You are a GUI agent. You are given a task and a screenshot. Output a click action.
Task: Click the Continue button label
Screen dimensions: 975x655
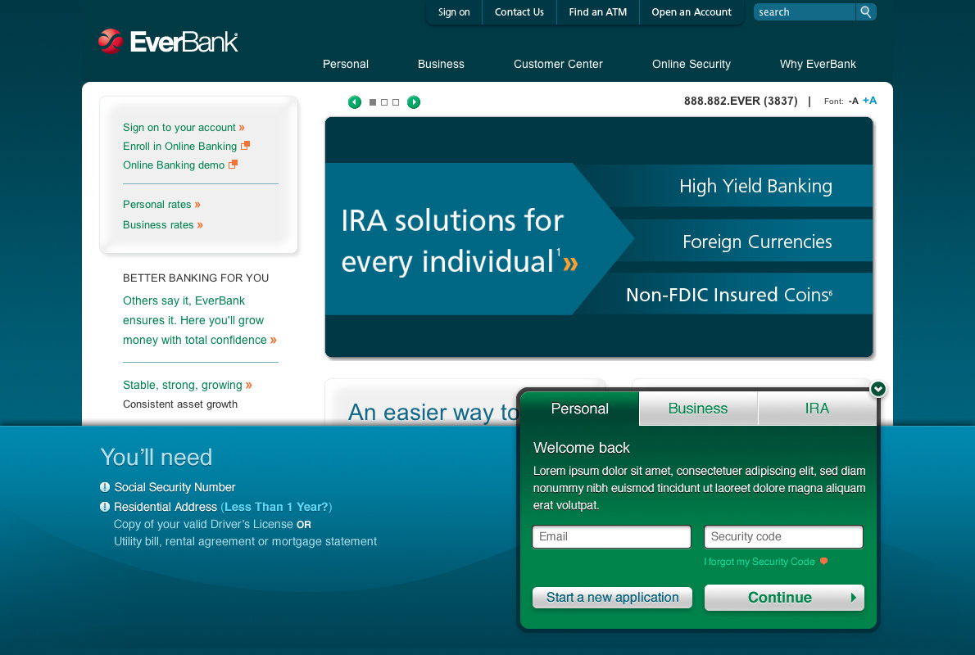pos(780,597)
